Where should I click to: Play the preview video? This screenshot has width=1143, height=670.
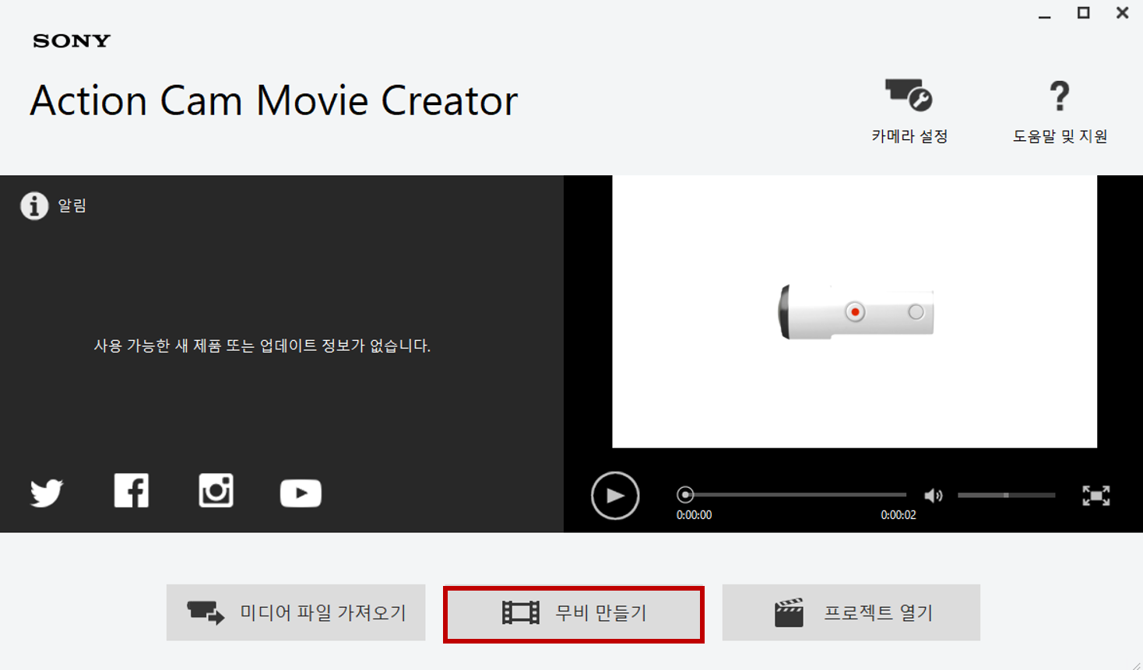click(x=615, y=496)
